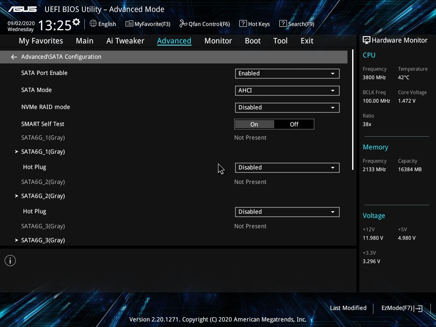Image resolution: width=436 pixels, height=327 pixels.
Task: Click the Qfan fan icon
Action: 183,24
